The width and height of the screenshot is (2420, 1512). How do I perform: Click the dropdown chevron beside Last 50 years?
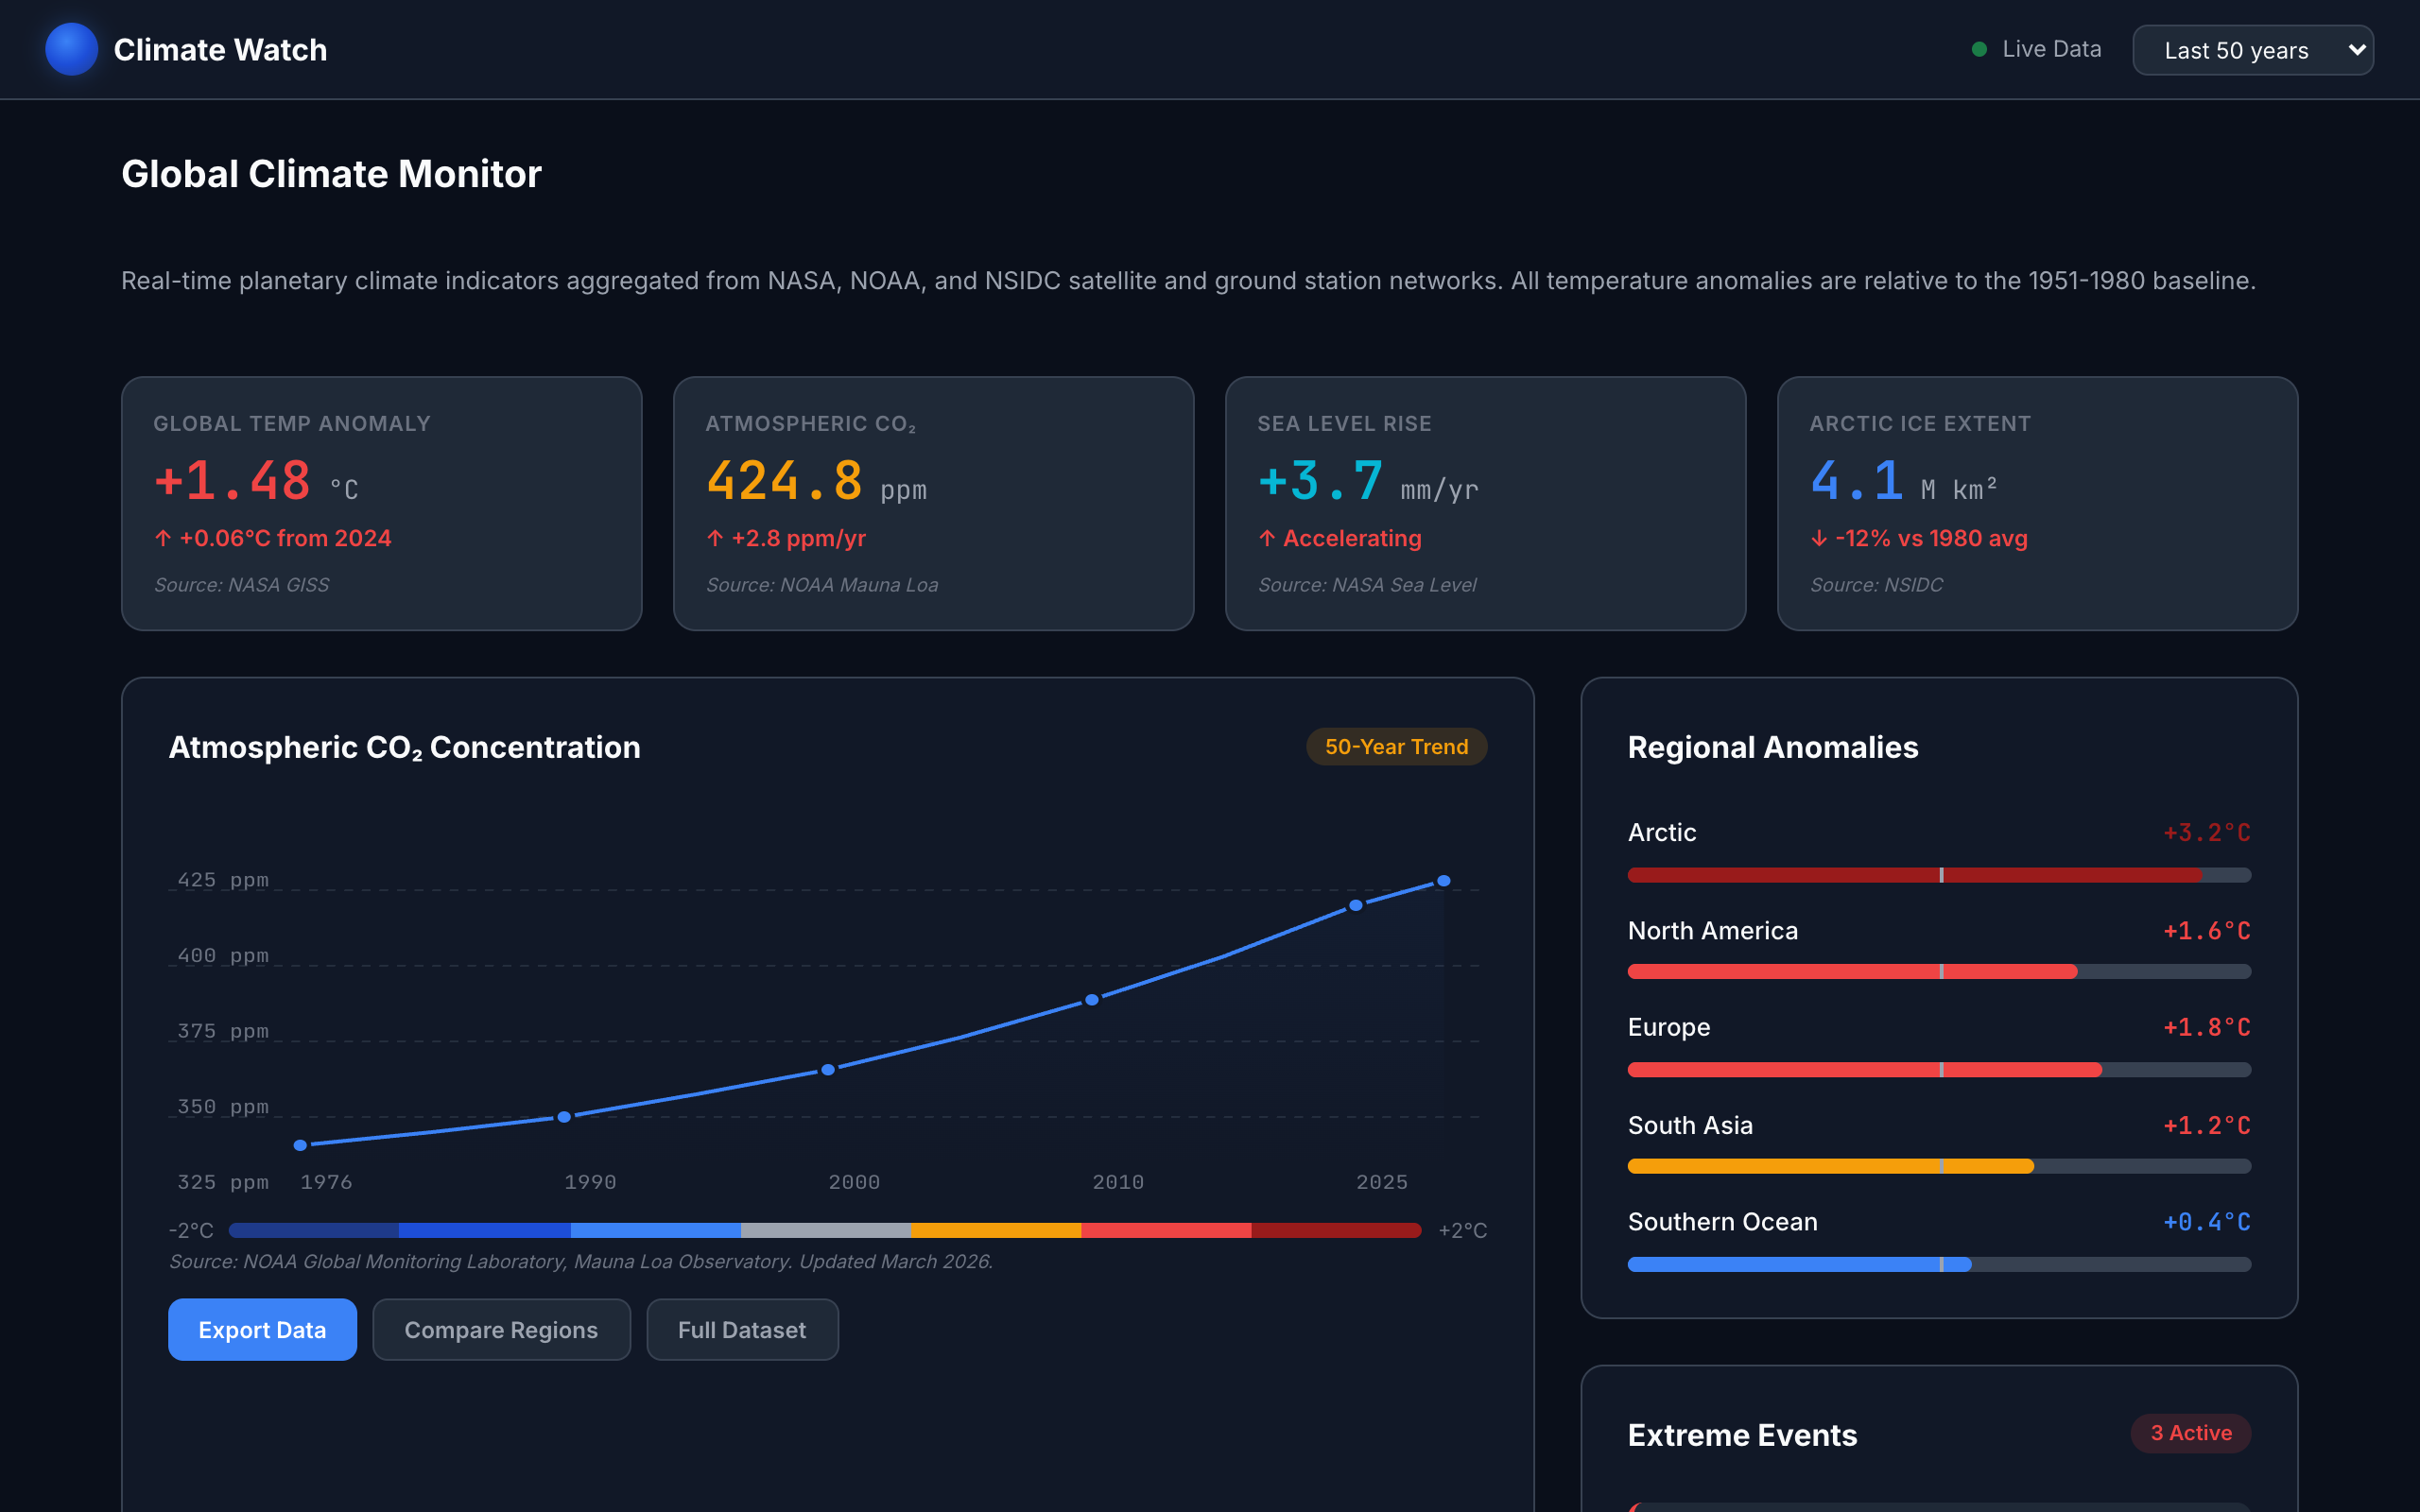2356,49
